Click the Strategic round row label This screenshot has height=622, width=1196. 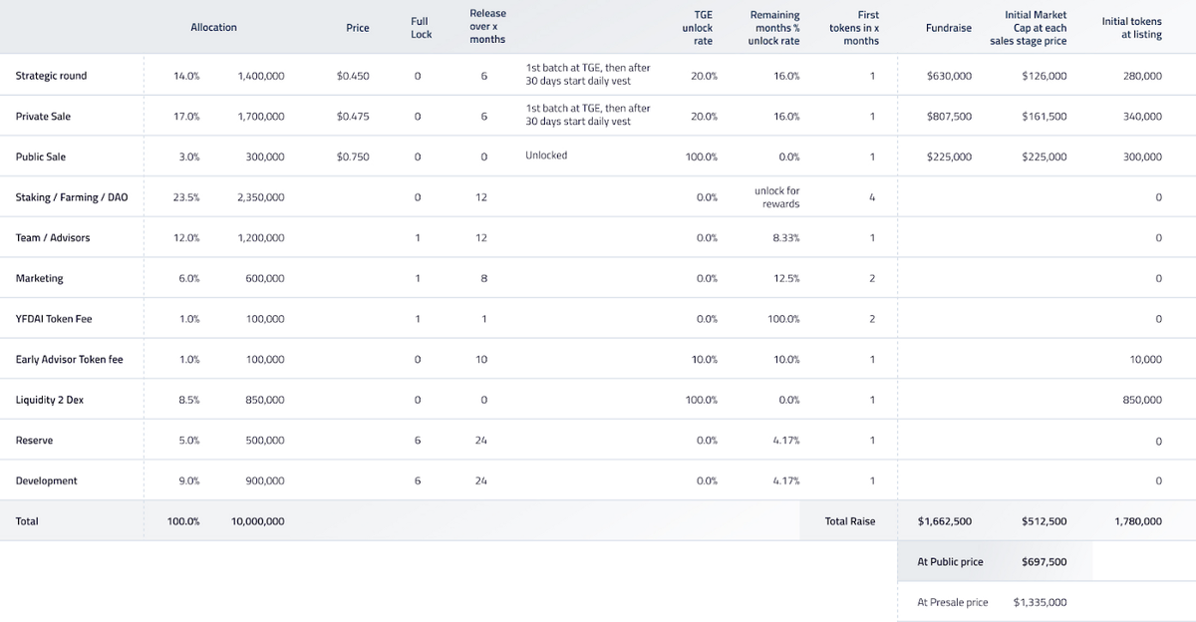(x=51, y=76)
